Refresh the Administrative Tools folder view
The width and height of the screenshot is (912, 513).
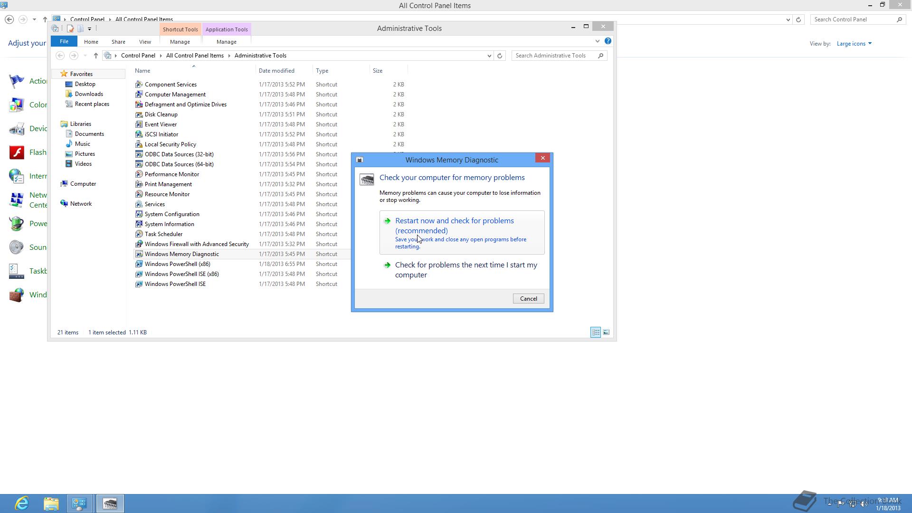500,56
